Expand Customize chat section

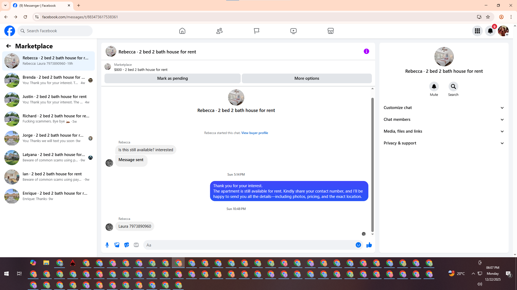pyautogui.click(x=444, y=108)
